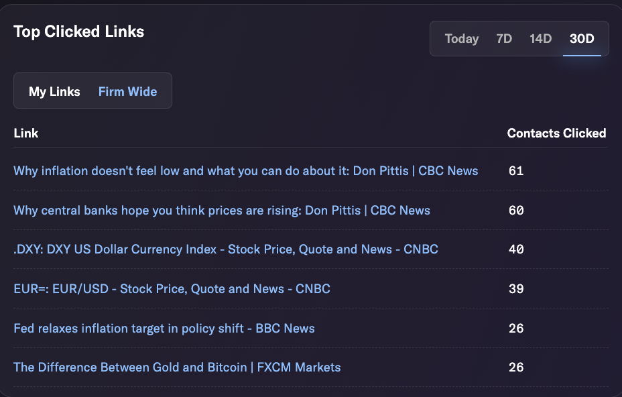Click the Contacts Clicked column header
Image resolution: width=622 pixels, height=397 pixels.
(x=556, y=133)
